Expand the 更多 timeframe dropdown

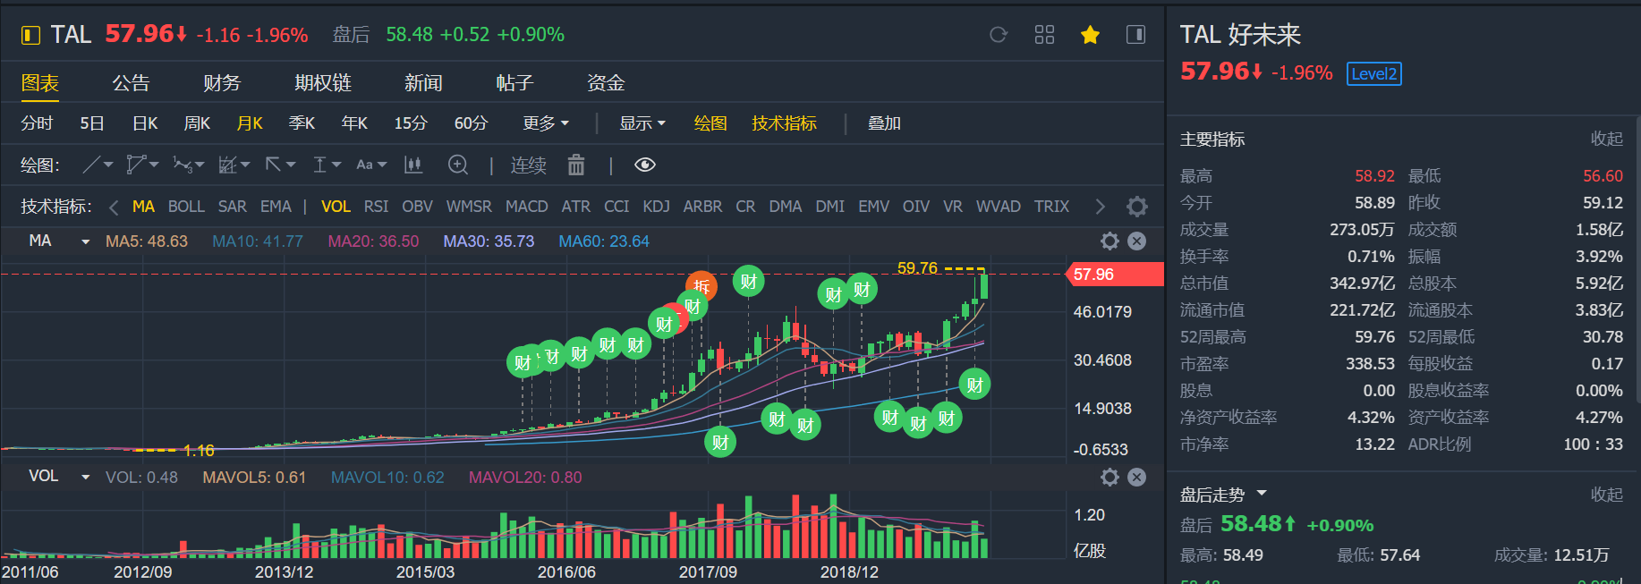tap(546, 123)
